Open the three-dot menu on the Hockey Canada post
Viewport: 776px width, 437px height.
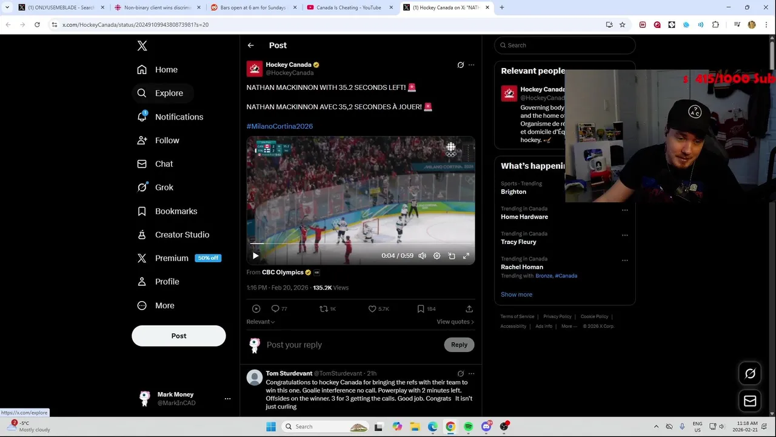coord(471,65)
